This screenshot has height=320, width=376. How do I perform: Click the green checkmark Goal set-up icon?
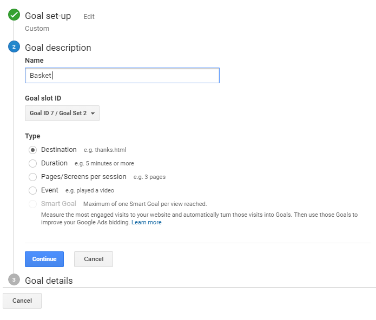tap(14, 15)
